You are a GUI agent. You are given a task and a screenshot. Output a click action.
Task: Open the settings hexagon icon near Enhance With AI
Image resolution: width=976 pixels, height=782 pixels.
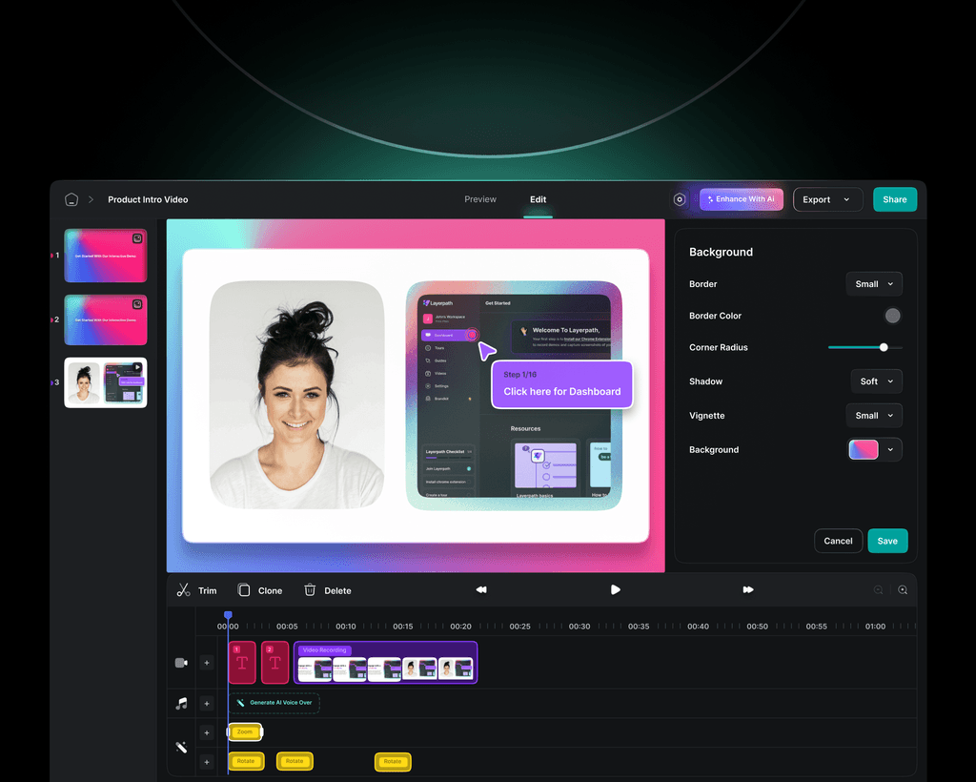pos(680,199)
